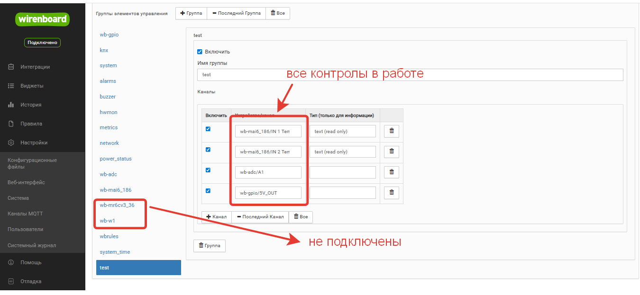Open the Правила page
The width and height of the screenshot is (640, 295).
31,124
